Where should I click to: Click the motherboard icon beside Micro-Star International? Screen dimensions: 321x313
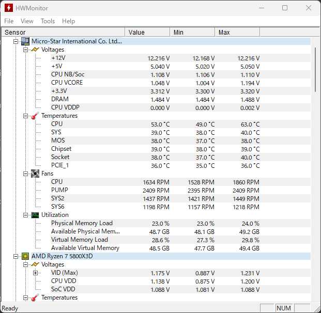pyautogui.click(x=25, y=41)
